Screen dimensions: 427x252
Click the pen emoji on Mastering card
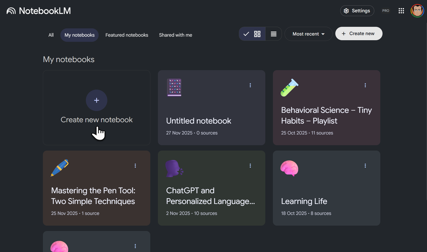tap(60, 168)
